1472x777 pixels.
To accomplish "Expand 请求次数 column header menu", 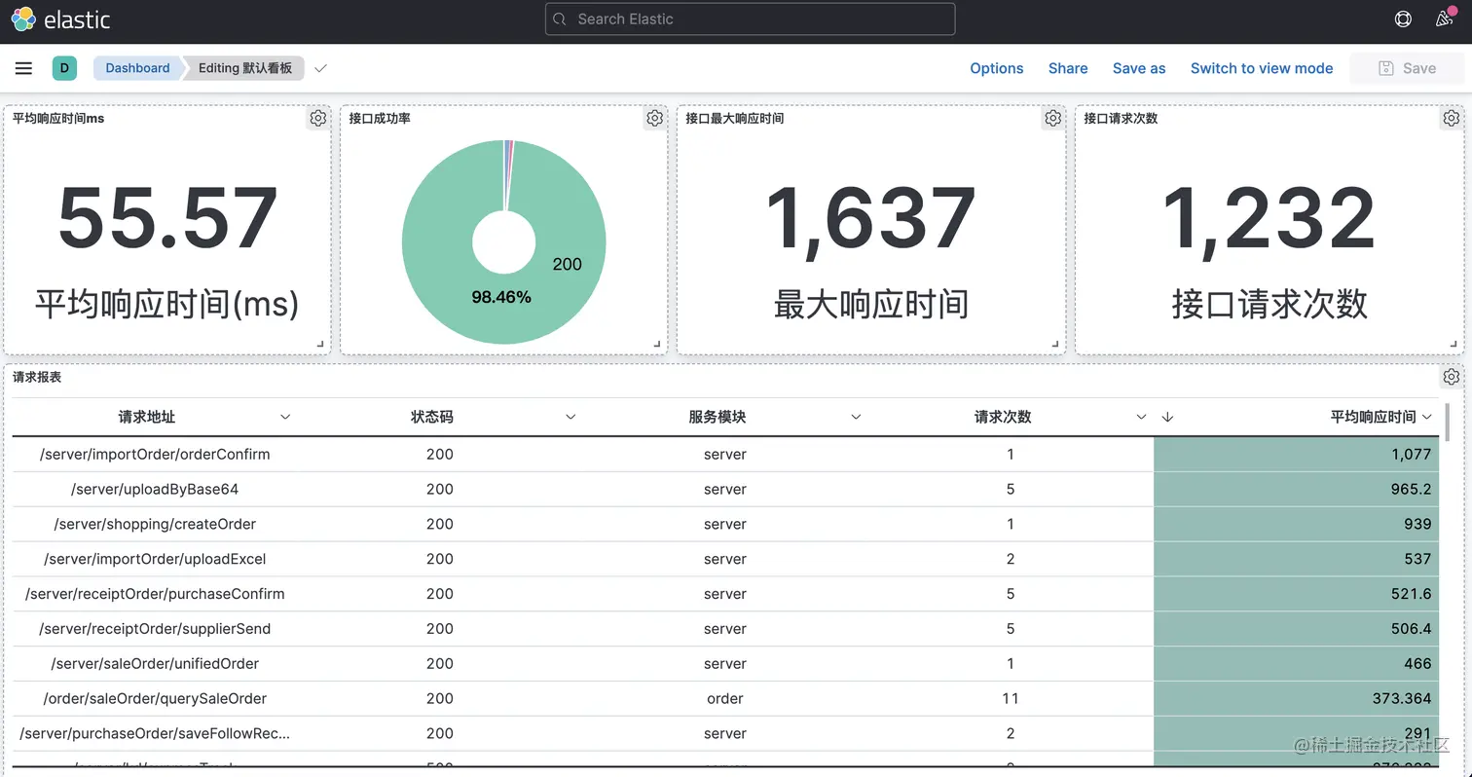I will pyautogui.click(x=1141, y=417).
